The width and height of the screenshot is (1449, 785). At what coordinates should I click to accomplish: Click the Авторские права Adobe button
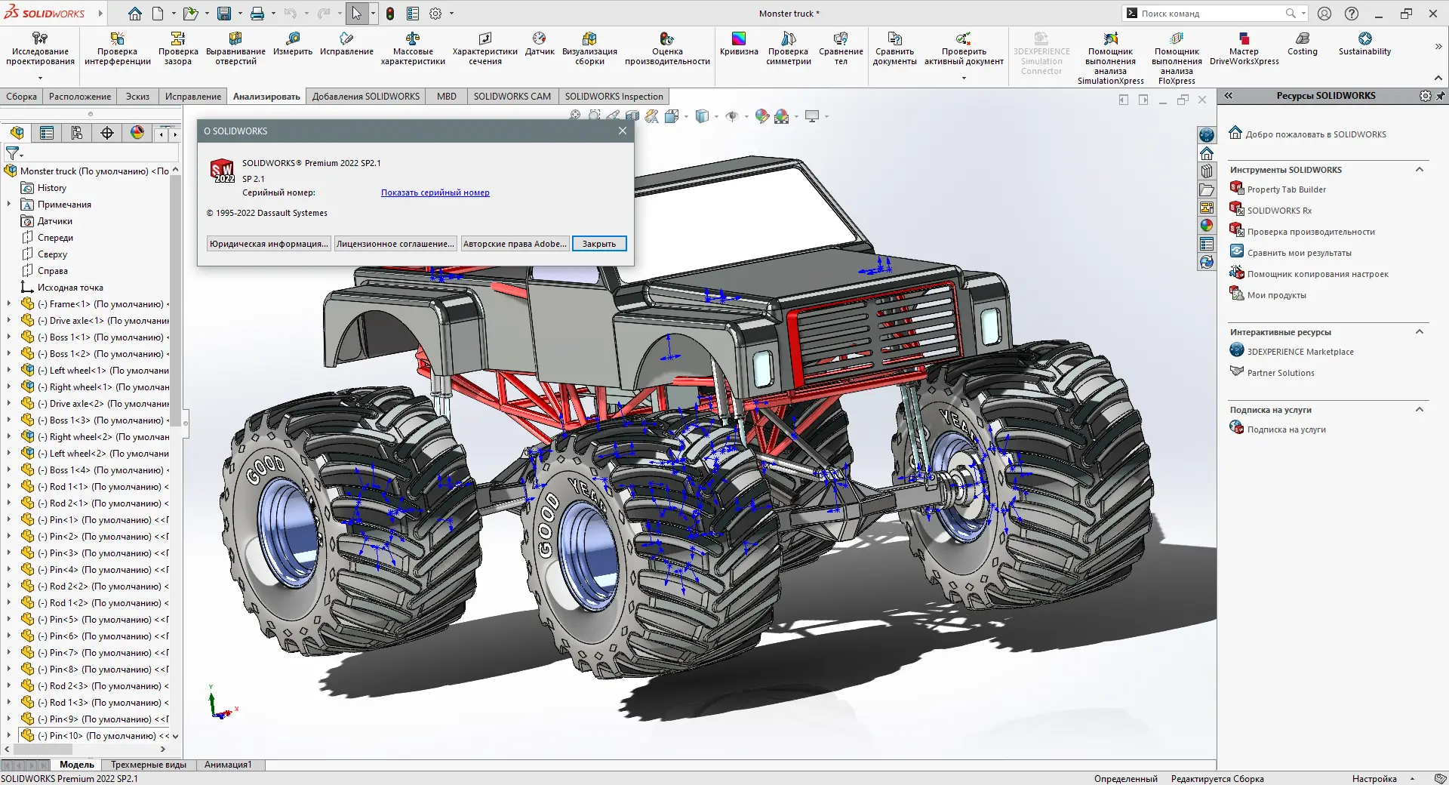point(515,244)
